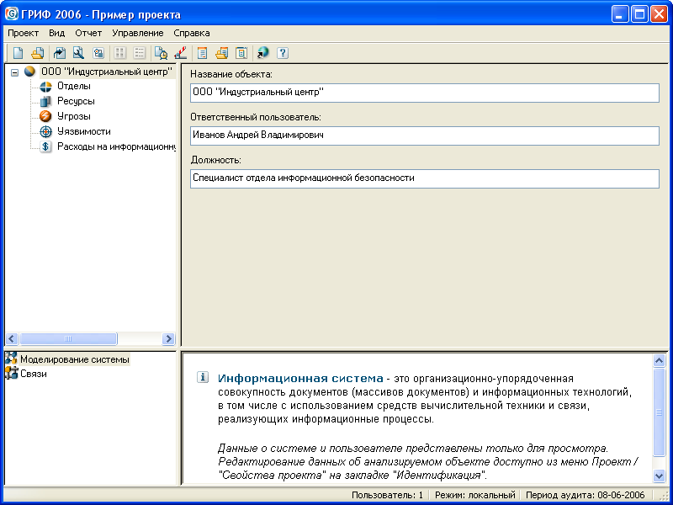Viewport: 673px width, 505px height.
Task: Click the window with document preview toolbar icon
Action: point(241,53)
